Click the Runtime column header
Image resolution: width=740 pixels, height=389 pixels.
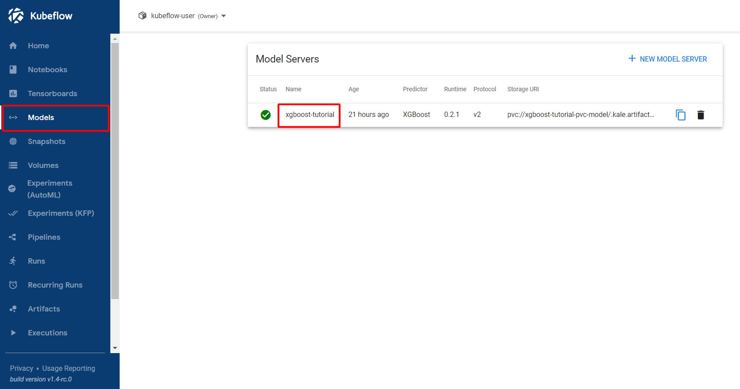tap(455, 89)
